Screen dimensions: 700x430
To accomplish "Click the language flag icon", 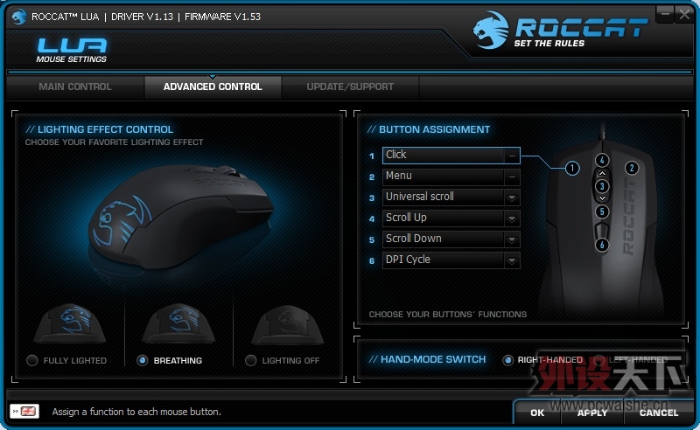I will [24, 412].
